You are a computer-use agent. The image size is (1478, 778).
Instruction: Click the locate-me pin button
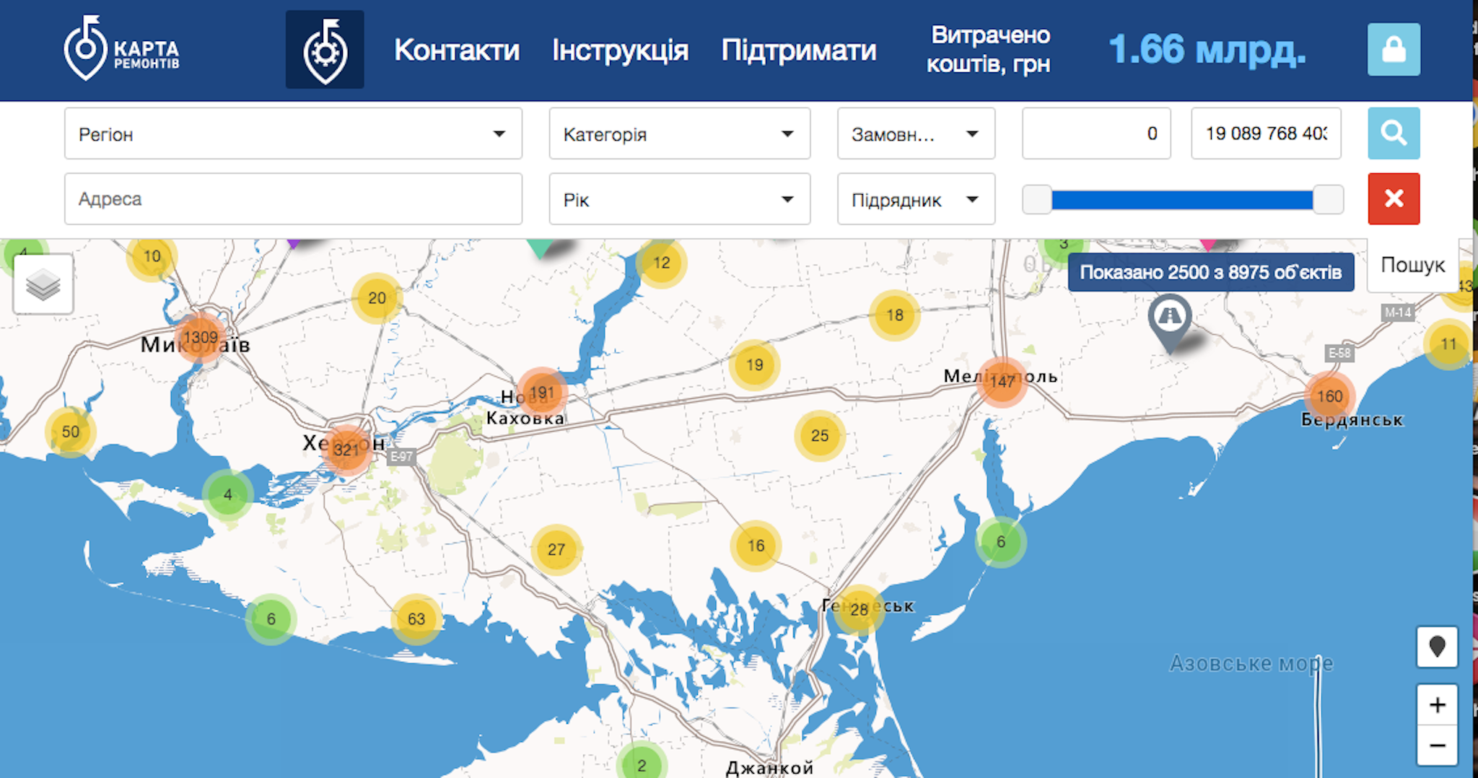click(x=1436, y=647)
